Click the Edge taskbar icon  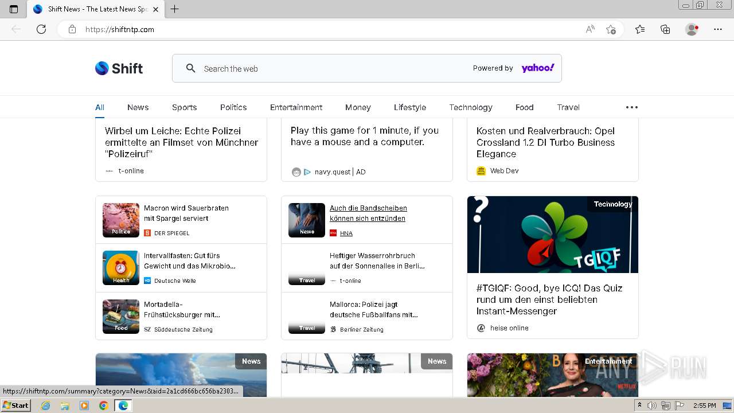pos(123,406)
